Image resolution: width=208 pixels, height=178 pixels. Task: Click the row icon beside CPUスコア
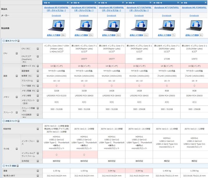click(38, 56)
